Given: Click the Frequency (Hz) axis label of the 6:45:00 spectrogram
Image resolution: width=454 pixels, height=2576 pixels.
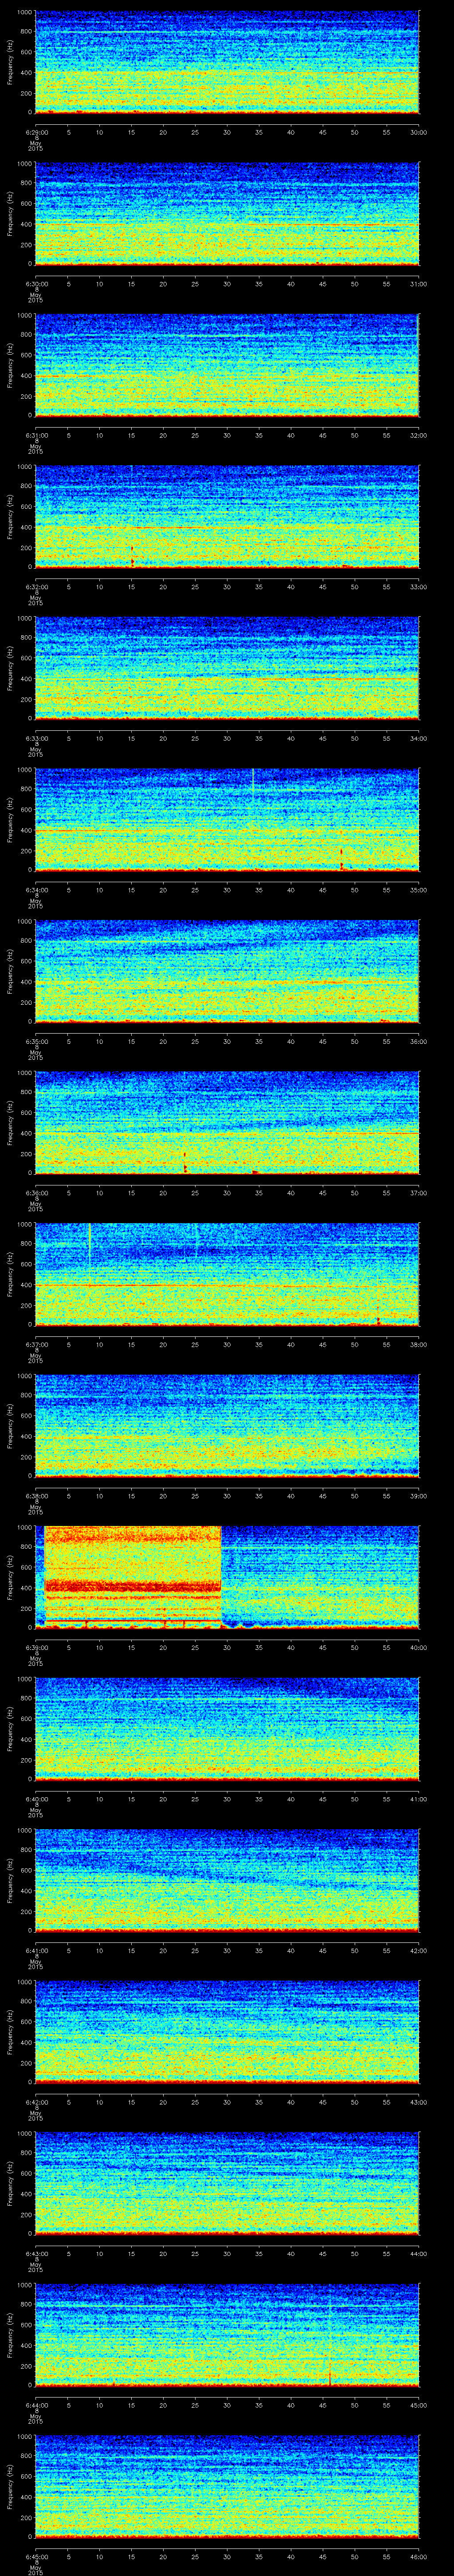Looking at the screenshot, I should [x=10, y=2487].
